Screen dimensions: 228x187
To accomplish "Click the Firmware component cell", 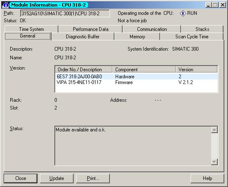I will coord(124,82).
